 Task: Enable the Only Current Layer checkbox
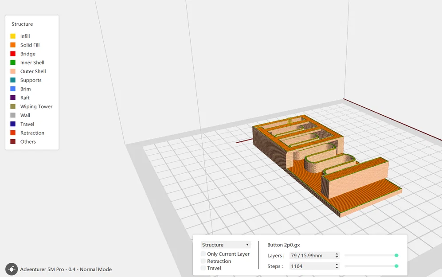click(x=203, y=254)
